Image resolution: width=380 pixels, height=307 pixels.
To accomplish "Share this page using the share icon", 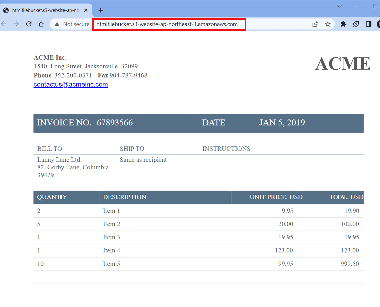I will (315, 24).
